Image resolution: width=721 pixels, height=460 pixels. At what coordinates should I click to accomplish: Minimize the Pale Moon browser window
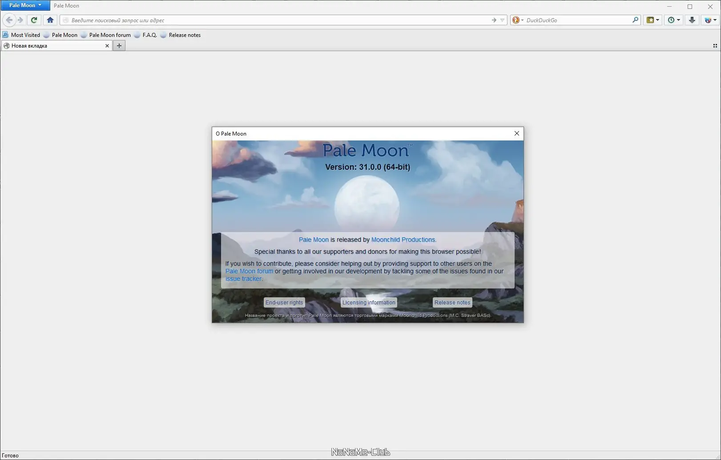669,6
